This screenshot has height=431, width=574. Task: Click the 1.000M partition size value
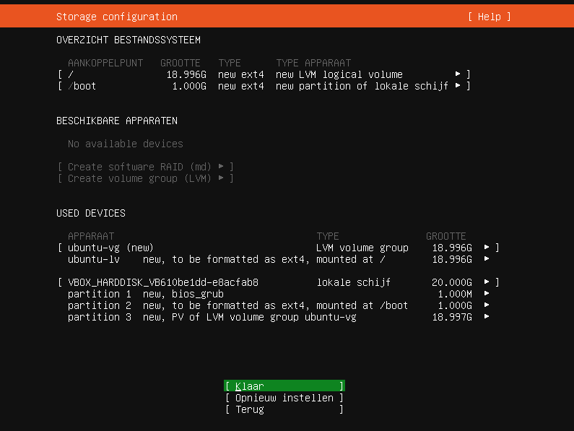tap(455, 294)
